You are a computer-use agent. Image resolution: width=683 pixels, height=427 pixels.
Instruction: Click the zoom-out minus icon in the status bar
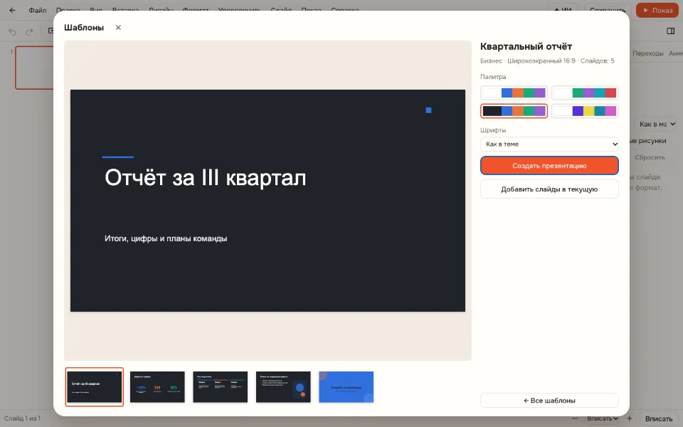575,418
